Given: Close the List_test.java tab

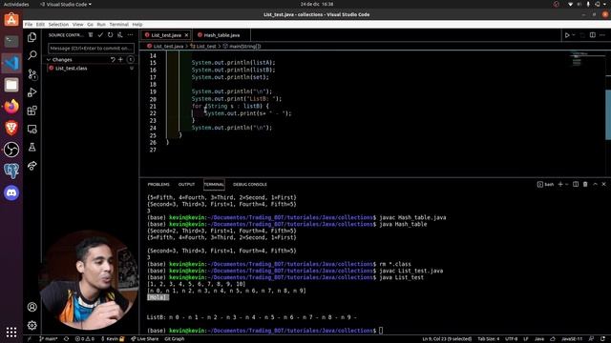Looking at the screenshot, I should coord(186,35).
